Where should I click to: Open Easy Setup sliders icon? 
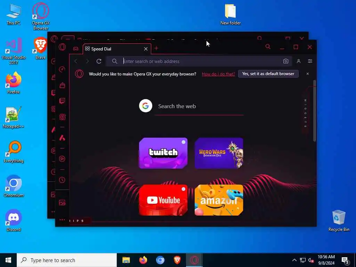click(310, 61)
